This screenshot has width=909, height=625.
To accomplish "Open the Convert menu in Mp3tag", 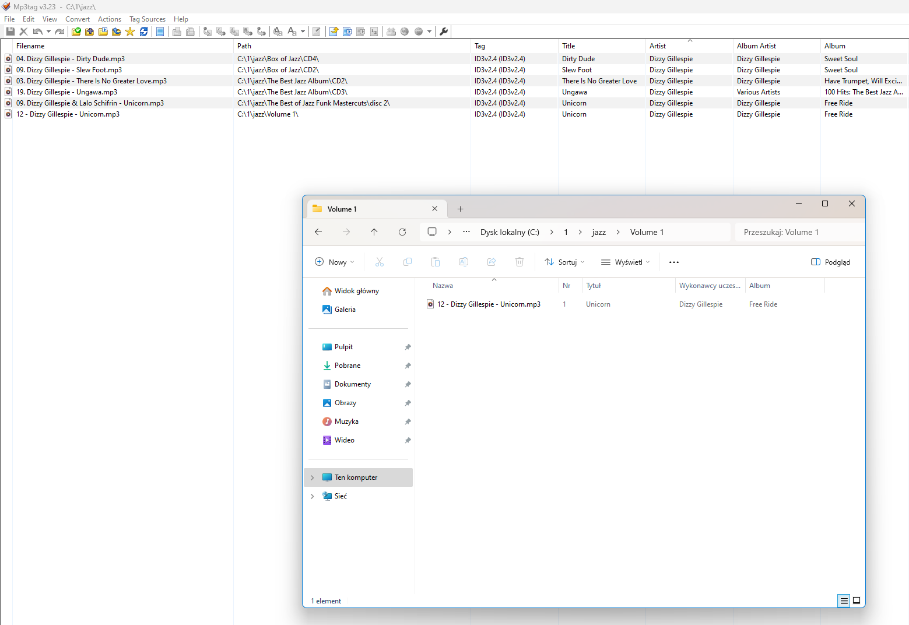I will 78,19.
